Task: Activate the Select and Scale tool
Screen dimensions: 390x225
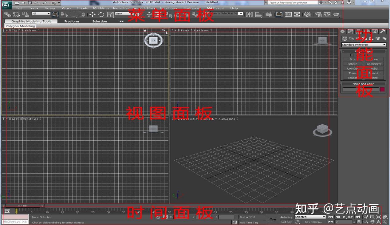Action: (110, 14)
